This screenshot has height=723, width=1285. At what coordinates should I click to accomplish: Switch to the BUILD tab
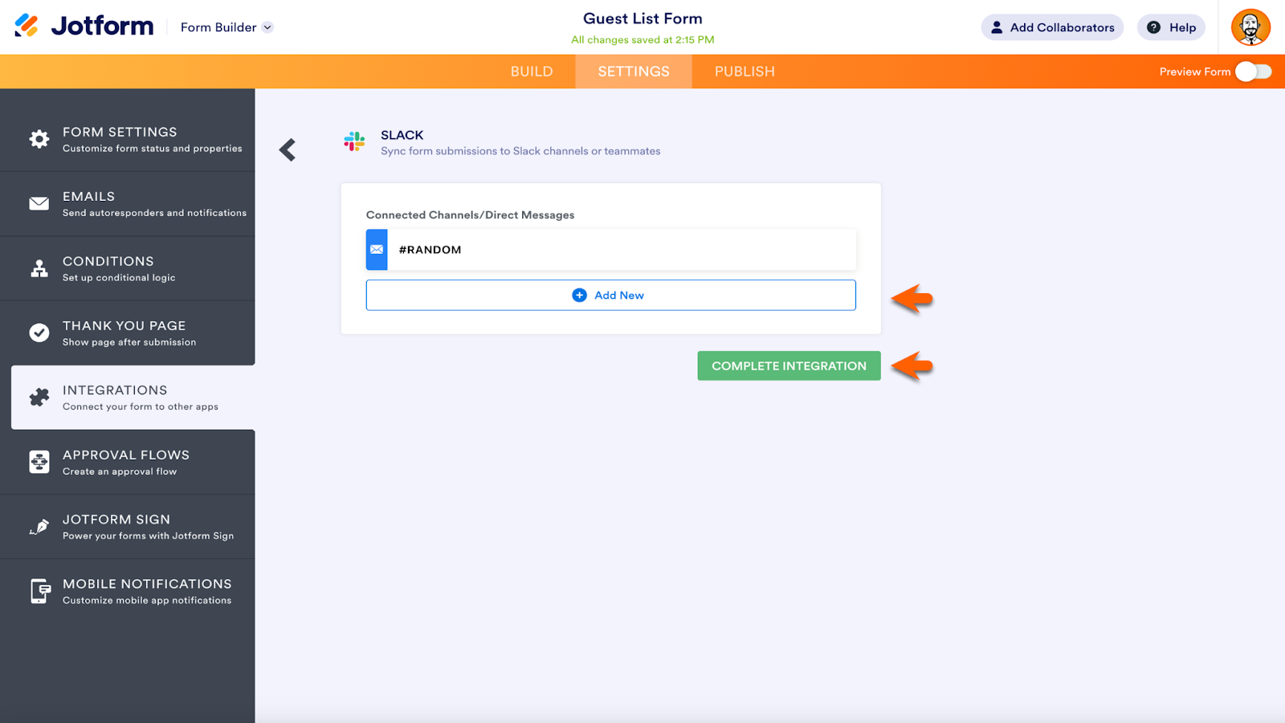(x=532, y=71)
